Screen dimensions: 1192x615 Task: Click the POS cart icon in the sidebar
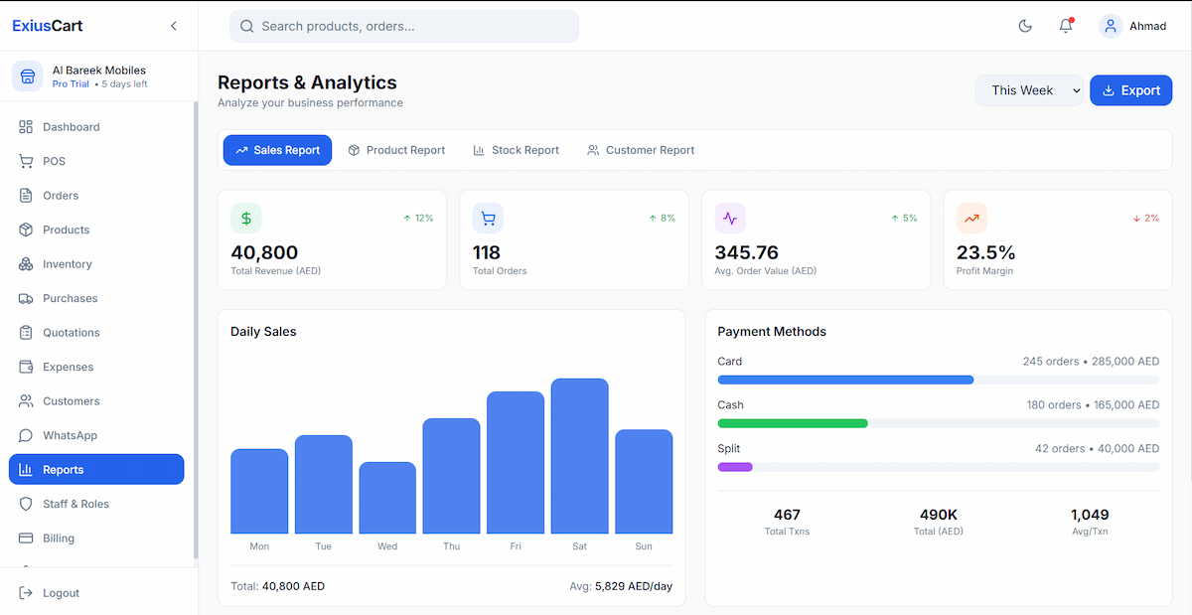(x=26, y=161)
